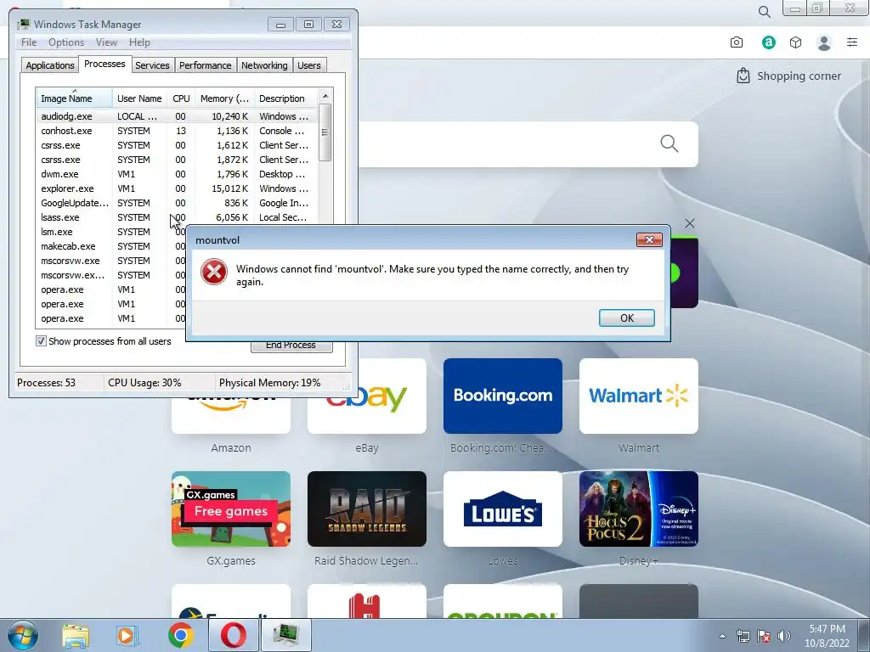Show hidden tray icons arrow
The image size is (870, 652).
point(722,636)
